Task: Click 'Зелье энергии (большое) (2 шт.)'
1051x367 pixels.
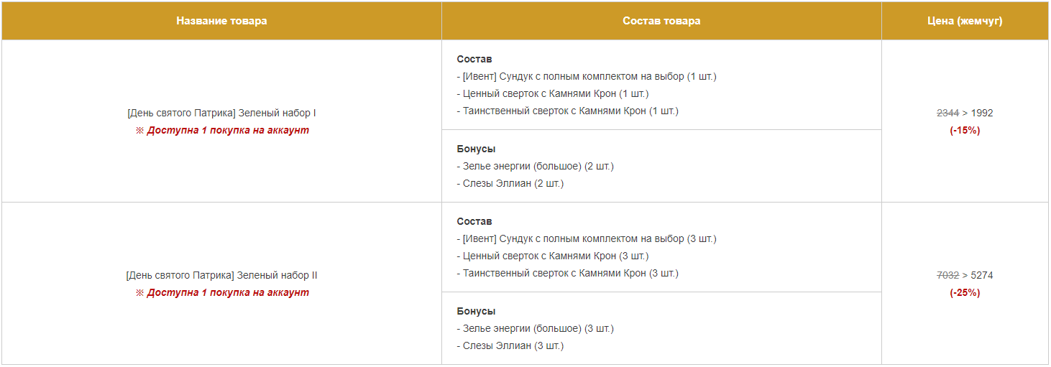Action: (536, 166)
